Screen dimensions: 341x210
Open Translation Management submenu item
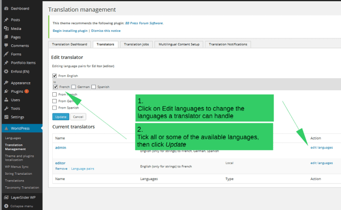(15, 147)
